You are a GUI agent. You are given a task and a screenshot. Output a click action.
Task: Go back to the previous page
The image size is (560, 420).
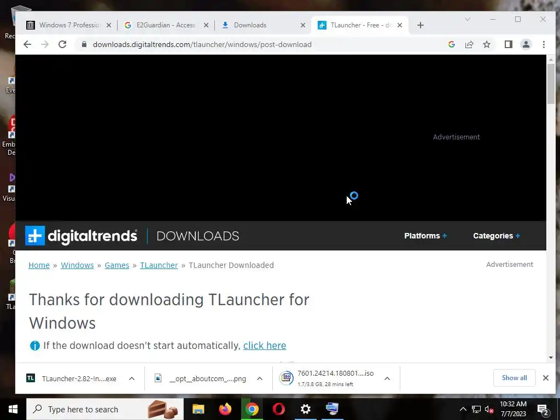[x=27, y=44]
